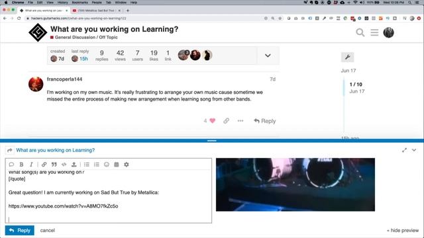Insert date/time with calendar icon
This screenshot has width=424, height=238.
pos(117,165)
